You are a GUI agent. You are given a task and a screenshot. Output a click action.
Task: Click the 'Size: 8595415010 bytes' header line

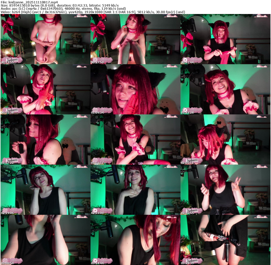[x=60, y=5]
